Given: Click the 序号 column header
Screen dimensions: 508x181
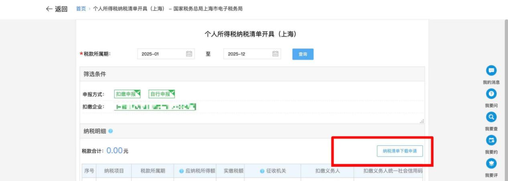Looking at the screenshot, I should click(x=89, y=171).
